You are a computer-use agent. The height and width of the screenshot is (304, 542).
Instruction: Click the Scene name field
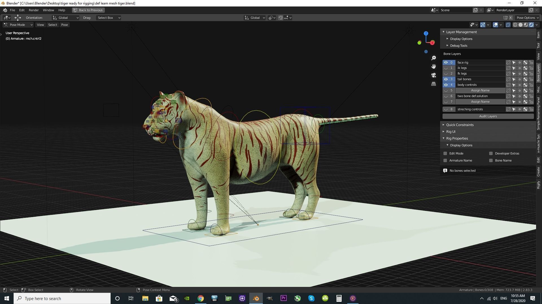455,10
